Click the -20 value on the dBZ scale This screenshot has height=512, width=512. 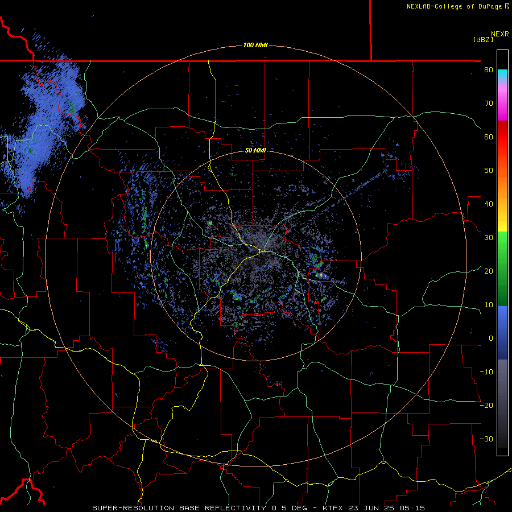[x=486, y=406]
